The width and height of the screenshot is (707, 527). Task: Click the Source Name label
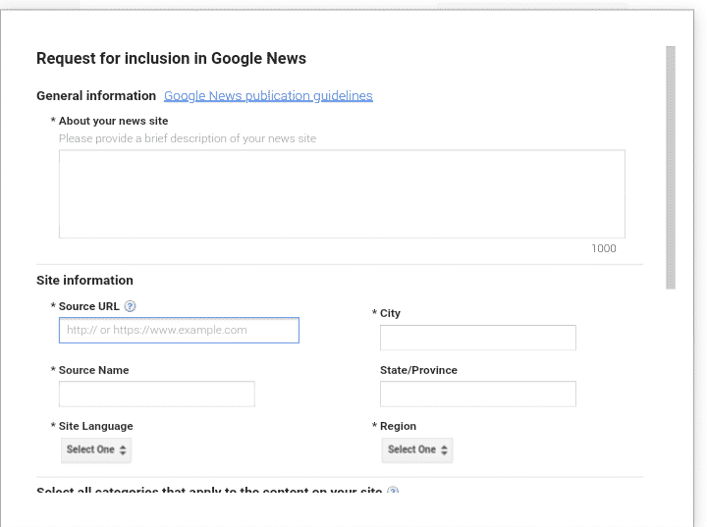pos(94,370)
